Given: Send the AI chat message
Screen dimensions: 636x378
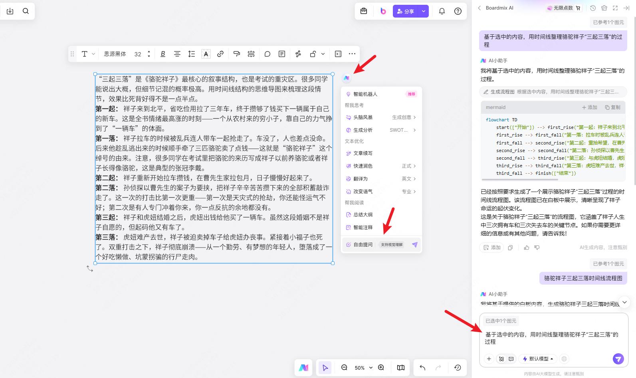Looking at the screenshot, I should click(x=618, y=359).
